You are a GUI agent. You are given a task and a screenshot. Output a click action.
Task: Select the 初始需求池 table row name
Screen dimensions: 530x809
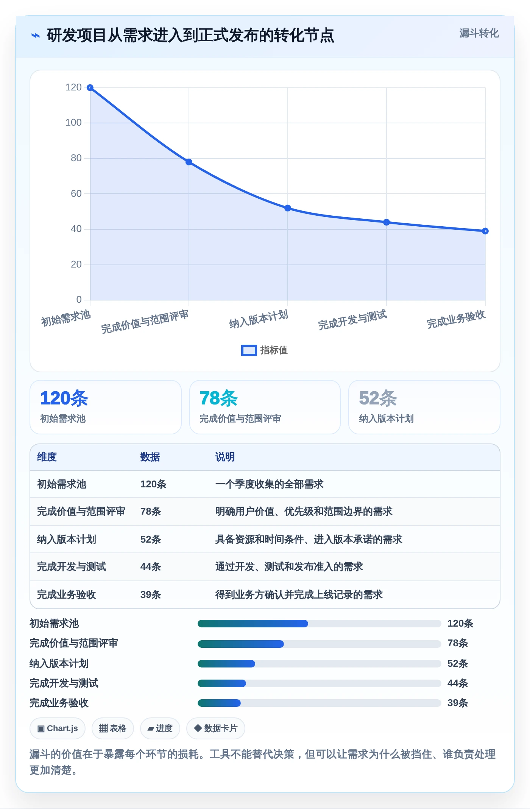(x=62, y=484)
